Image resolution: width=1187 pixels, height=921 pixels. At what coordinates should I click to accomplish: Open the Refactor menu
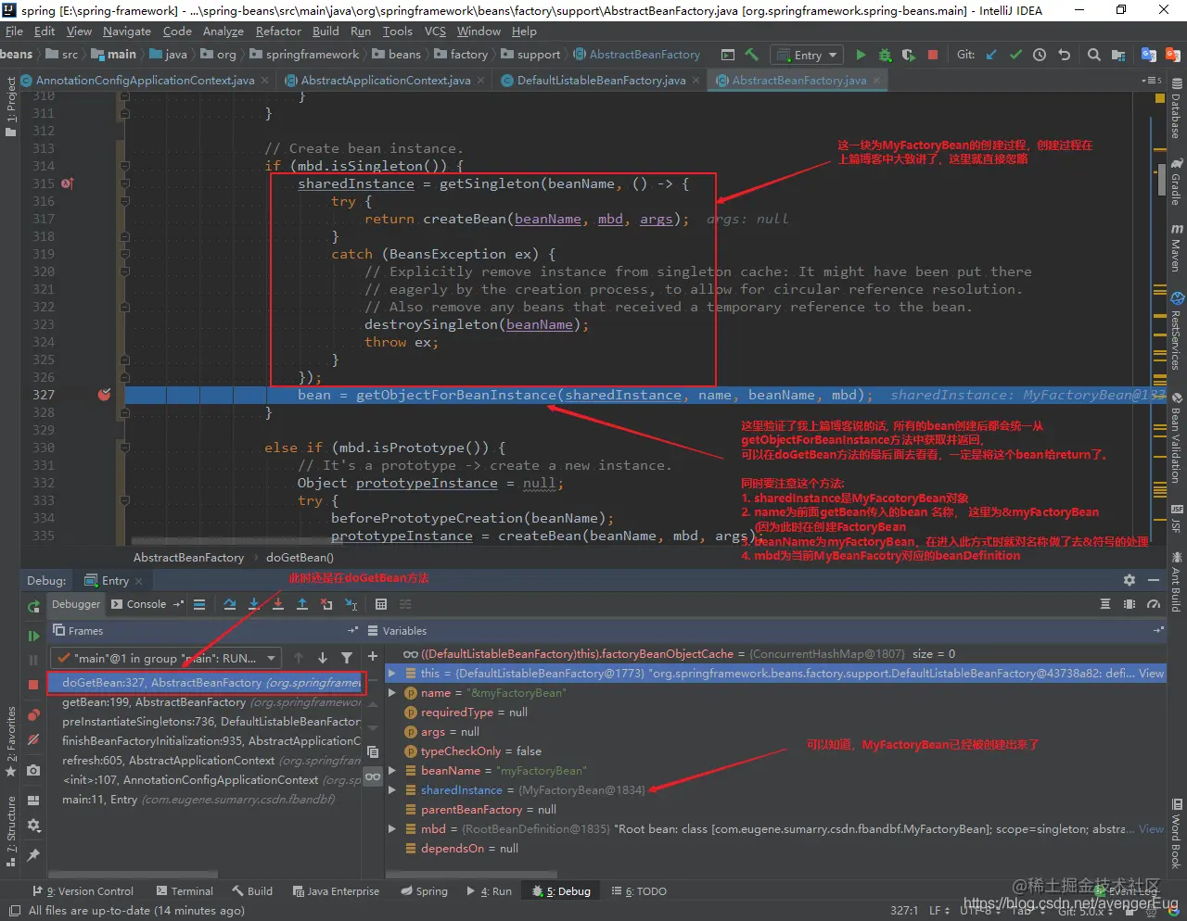click(278, 31)
